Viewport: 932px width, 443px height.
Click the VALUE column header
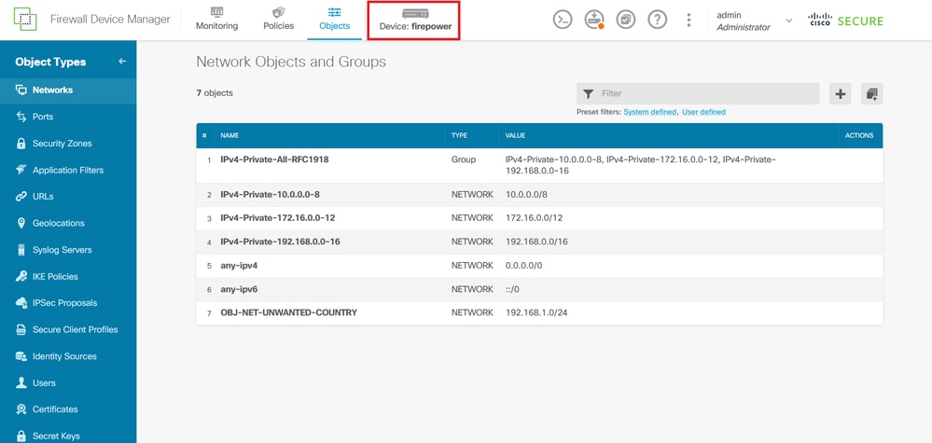[515, 135]
